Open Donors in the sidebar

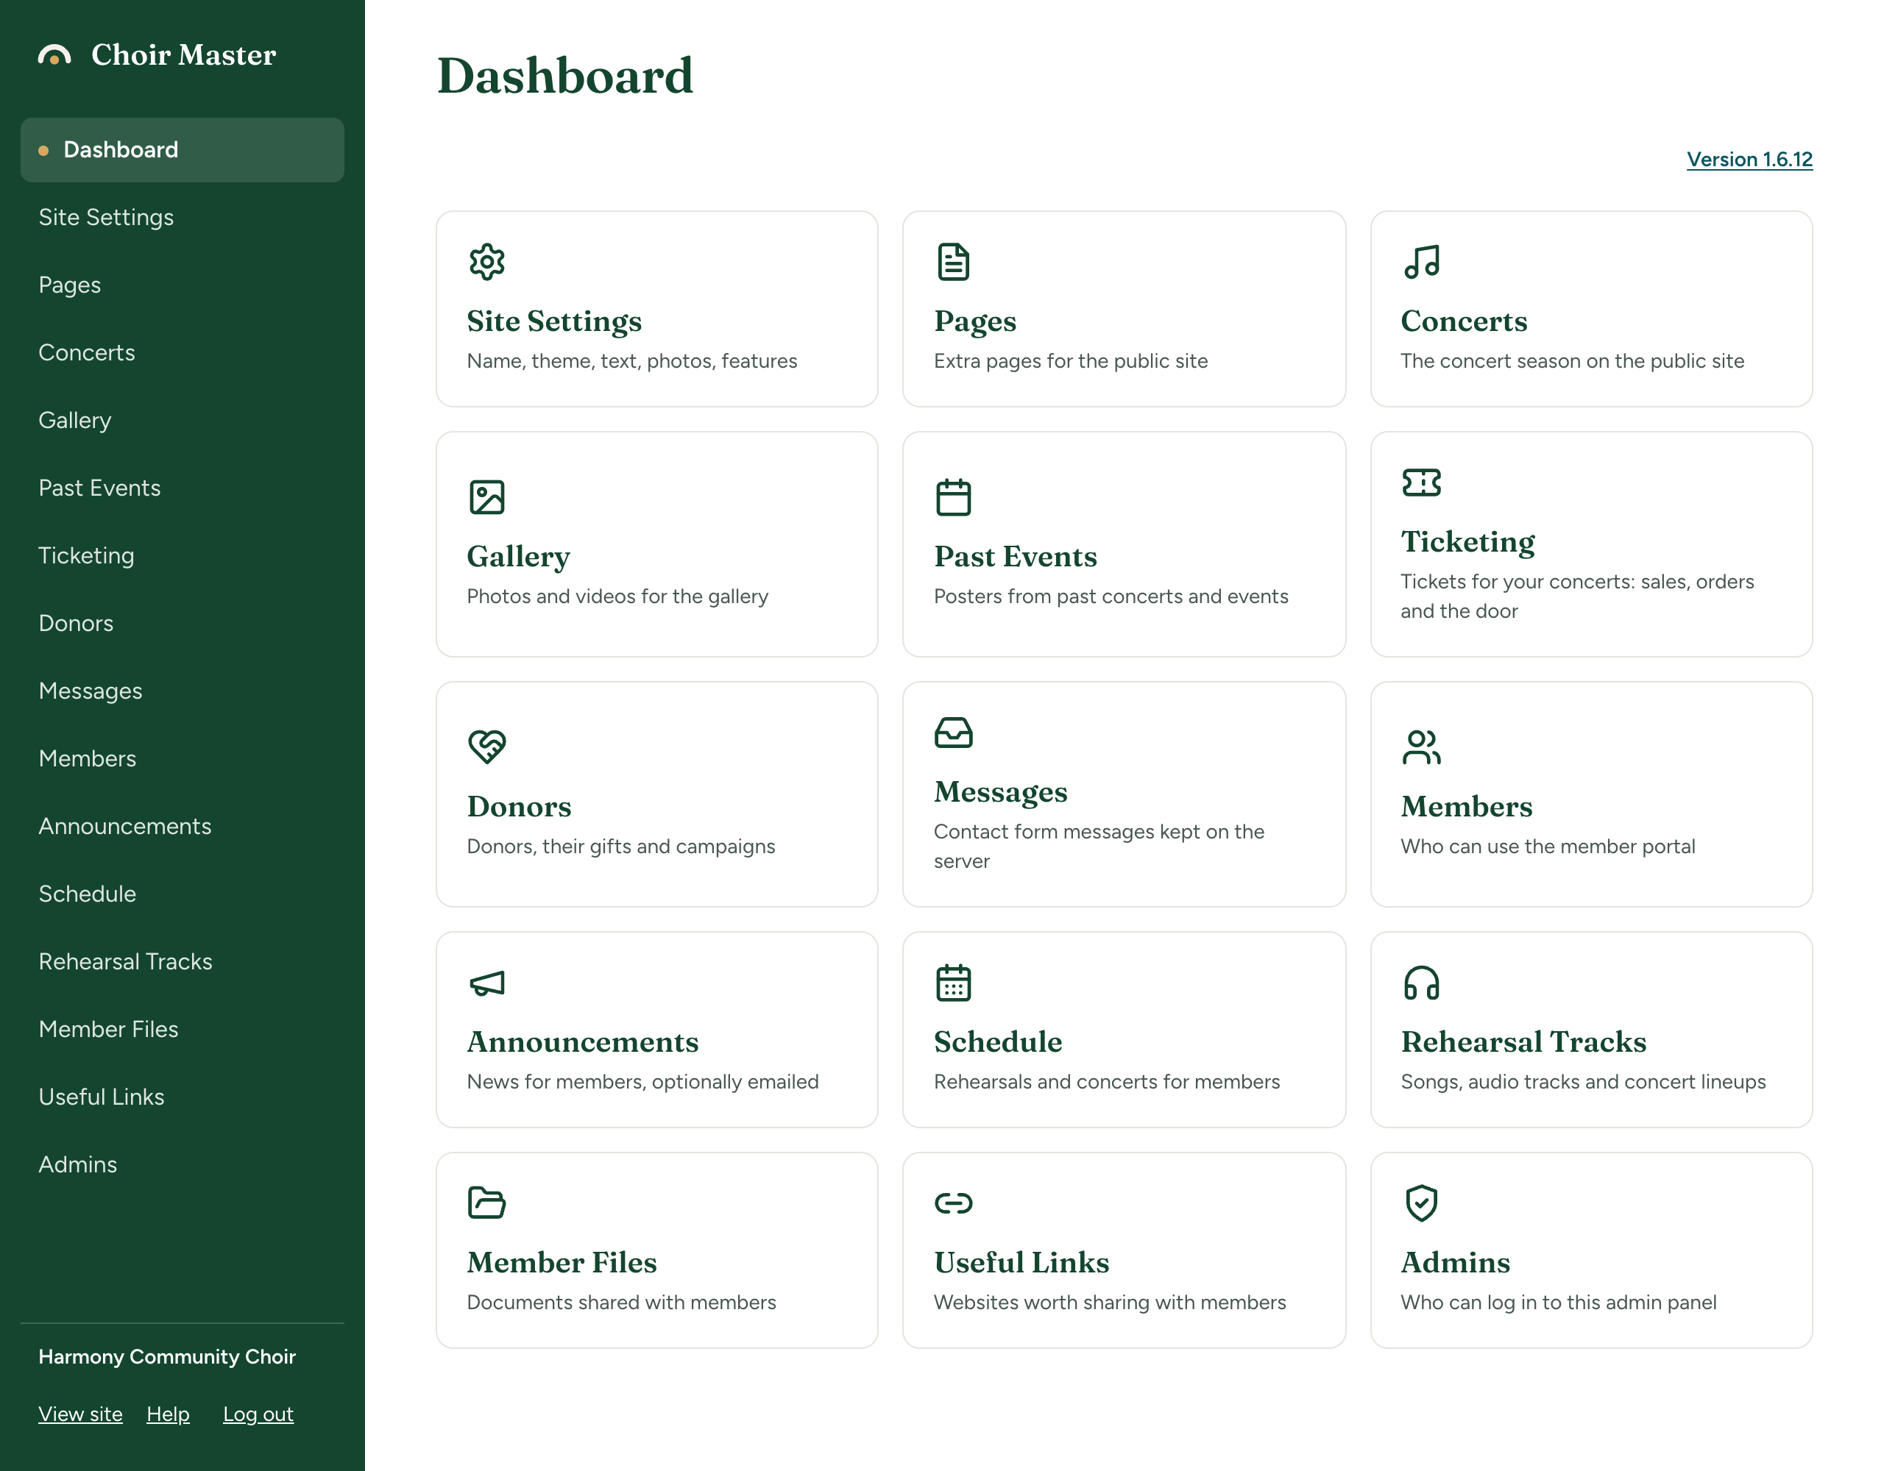[182, 624]
